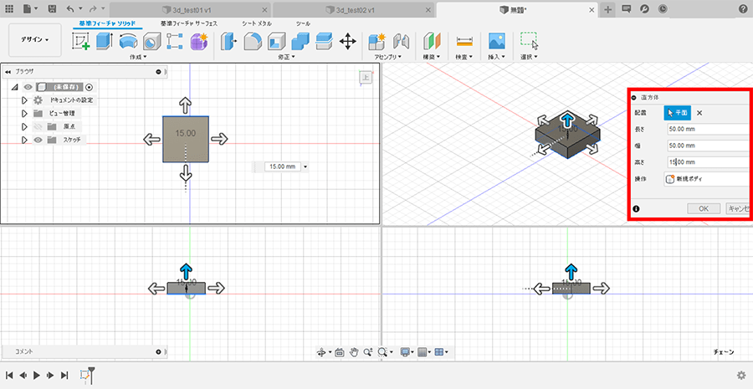Expand the ドキュメントの設定 tree node
The width and height of the screenshot is (753, 389).
[25, 100]
